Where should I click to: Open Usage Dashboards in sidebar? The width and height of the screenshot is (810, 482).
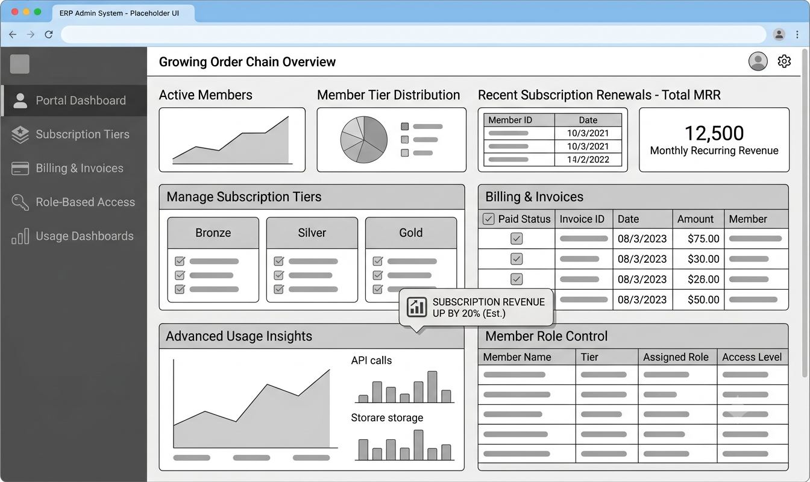[74, 236]
